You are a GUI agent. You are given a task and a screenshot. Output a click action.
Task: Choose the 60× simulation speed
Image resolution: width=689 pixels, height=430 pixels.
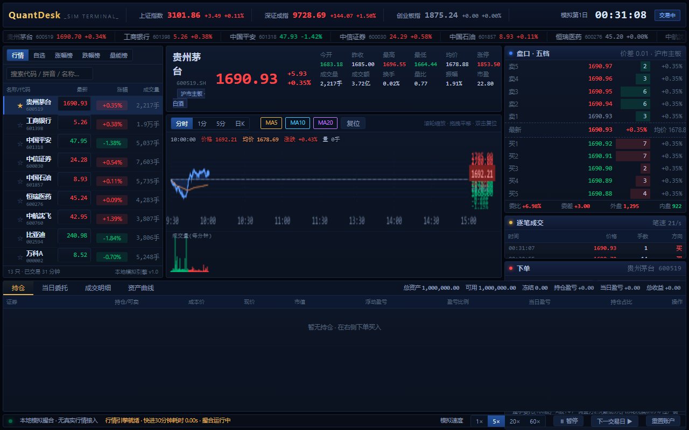point(535,421)
